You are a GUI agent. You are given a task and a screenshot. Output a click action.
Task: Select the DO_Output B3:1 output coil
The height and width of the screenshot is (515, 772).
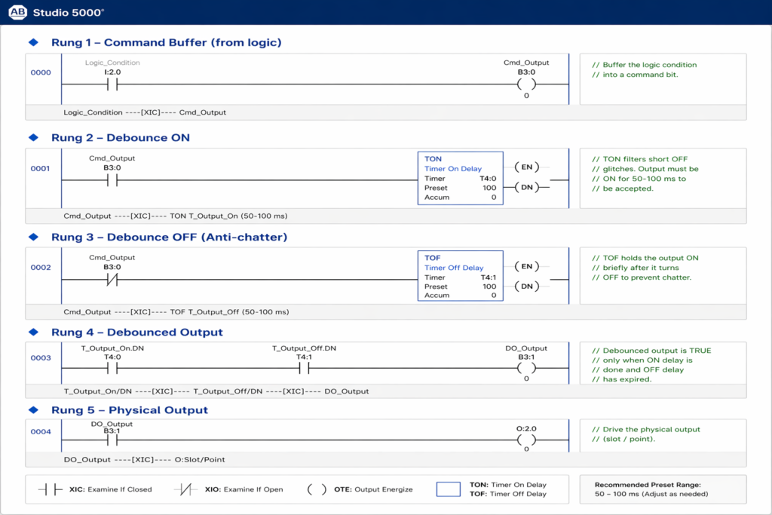526,369
